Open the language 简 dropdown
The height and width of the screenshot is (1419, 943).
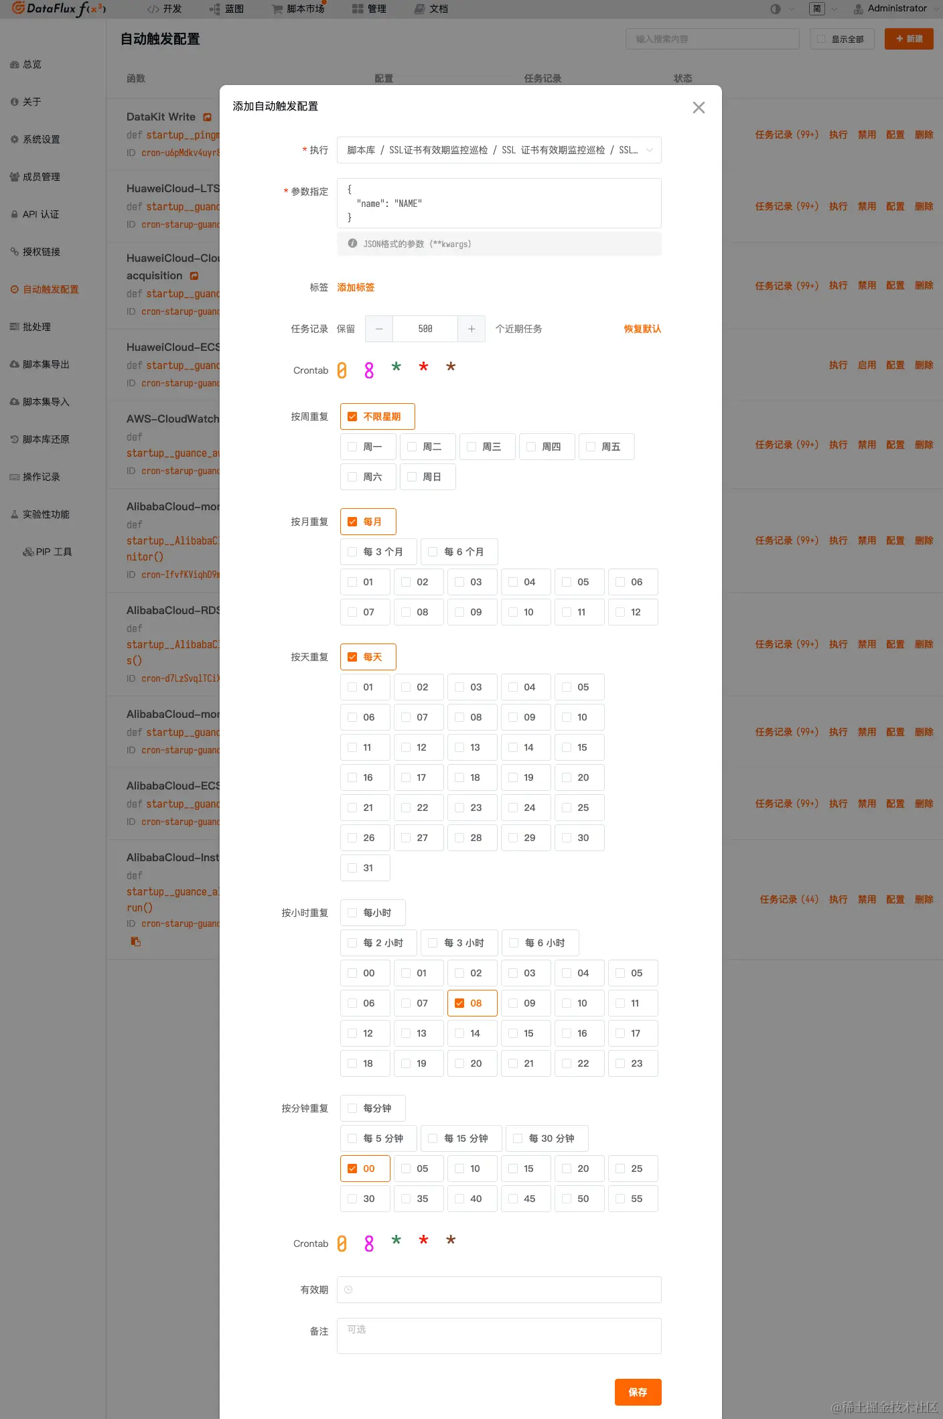pyautogui.click(x=823, y=9)
